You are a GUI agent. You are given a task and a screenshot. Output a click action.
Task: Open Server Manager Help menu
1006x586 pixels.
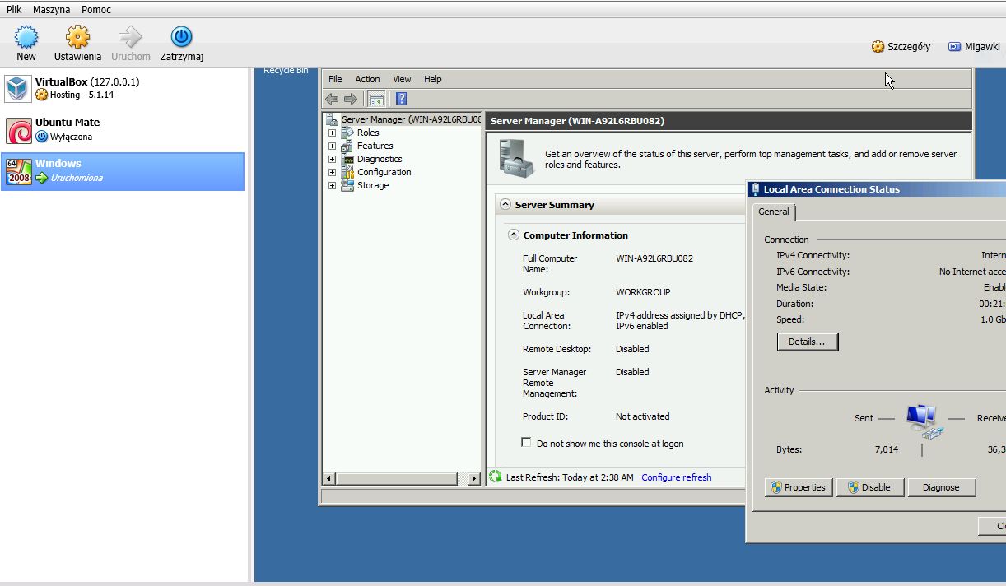click(433, 79)
